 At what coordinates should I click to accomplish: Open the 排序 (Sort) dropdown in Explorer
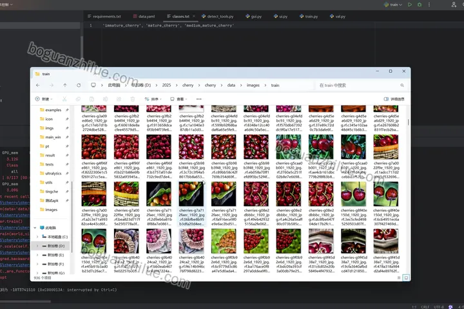point(153,99)
